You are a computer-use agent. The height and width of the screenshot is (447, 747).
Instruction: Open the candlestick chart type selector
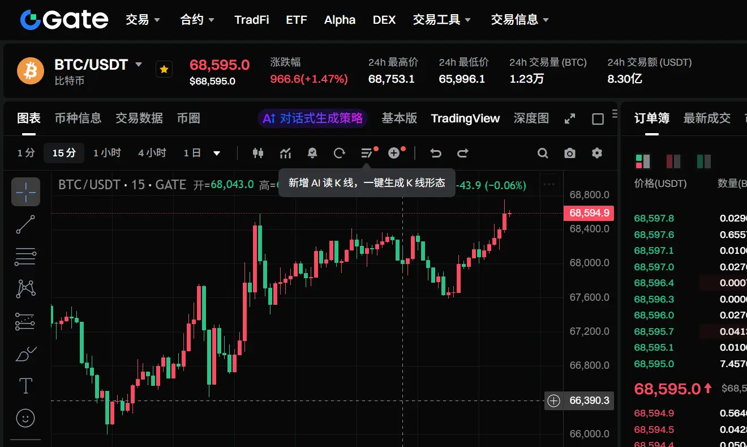pos(258,153)
